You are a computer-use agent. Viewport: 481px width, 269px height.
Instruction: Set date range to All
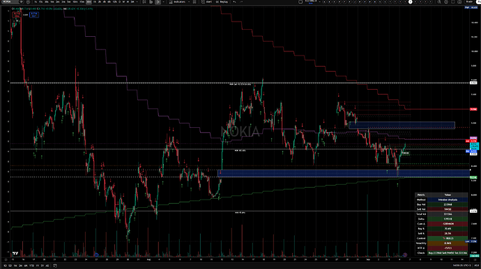click(47, 266)
